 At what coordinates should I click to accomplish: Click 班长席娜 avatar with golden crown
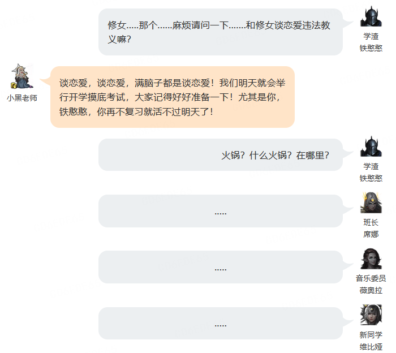(371, 203)
